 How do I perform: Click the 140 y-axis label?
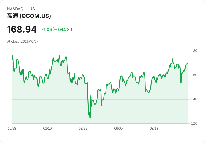[x=194, y=99]
